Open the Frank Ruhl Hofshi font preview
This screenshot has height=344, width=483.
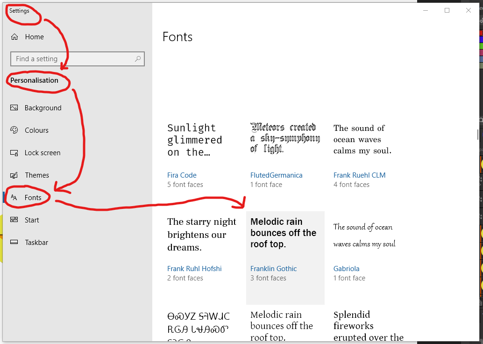pyautogui.click(x=202, y=235)
